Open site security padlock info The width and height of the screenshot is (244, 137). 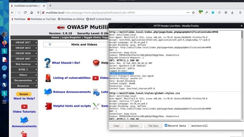coord(43,13)
